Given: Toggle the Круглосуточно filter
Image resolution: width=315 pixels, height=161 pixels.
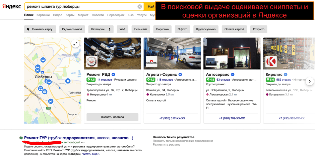Looking at the screenshot, I should (206, 29).
